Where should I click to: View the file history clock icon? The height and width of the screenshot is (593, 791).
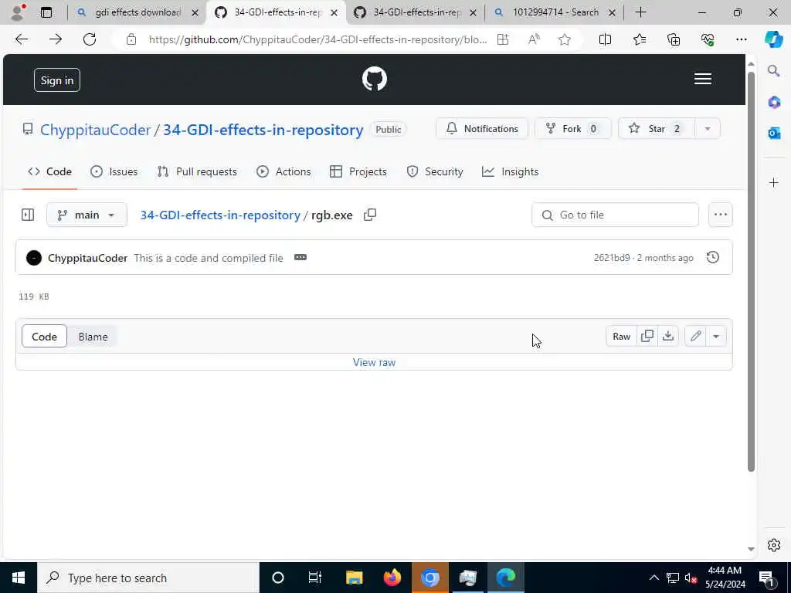click(712, 257)
